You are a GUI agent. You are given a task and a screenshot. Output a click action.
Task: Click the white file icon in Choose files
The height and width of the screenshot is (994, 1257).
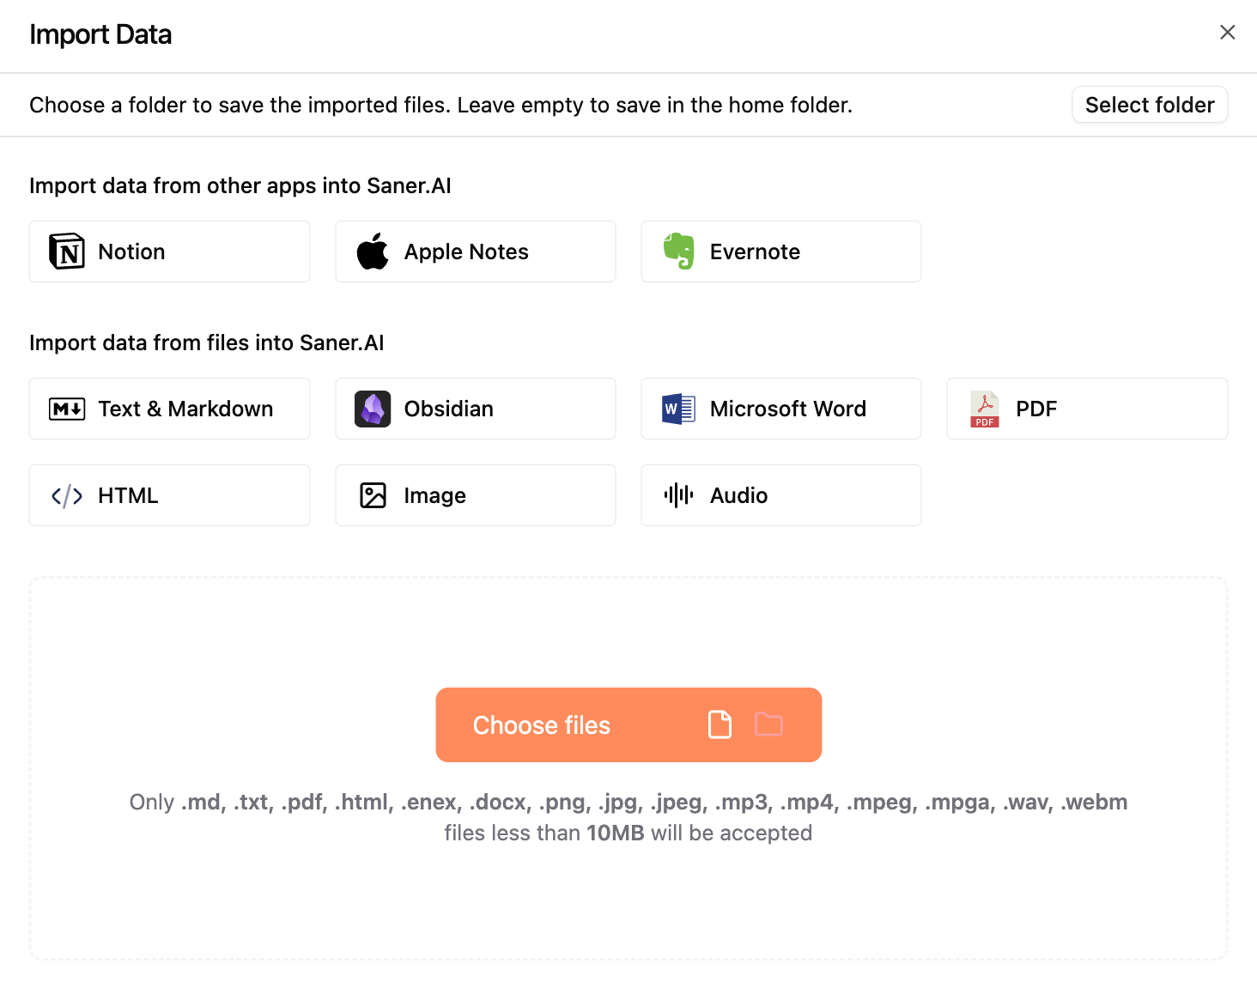click(x=720, y=724)
